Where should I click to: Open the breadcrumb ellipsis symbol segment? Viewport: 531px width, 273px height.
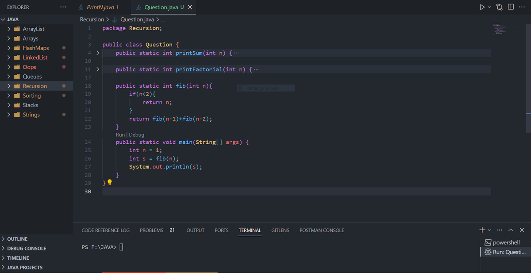point(163,19)
